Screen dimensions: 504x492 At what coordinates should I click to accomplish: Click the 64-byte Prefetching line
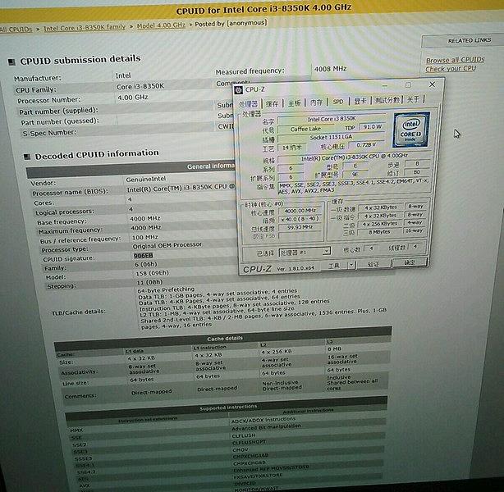[x=166, y=289]
